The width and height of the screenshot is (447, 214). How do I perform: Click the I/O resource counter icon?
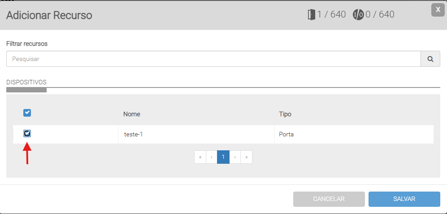click(x=358, y=15)
